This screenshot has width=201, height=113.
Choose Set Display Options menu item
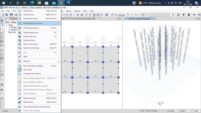[x=39, y=28]
